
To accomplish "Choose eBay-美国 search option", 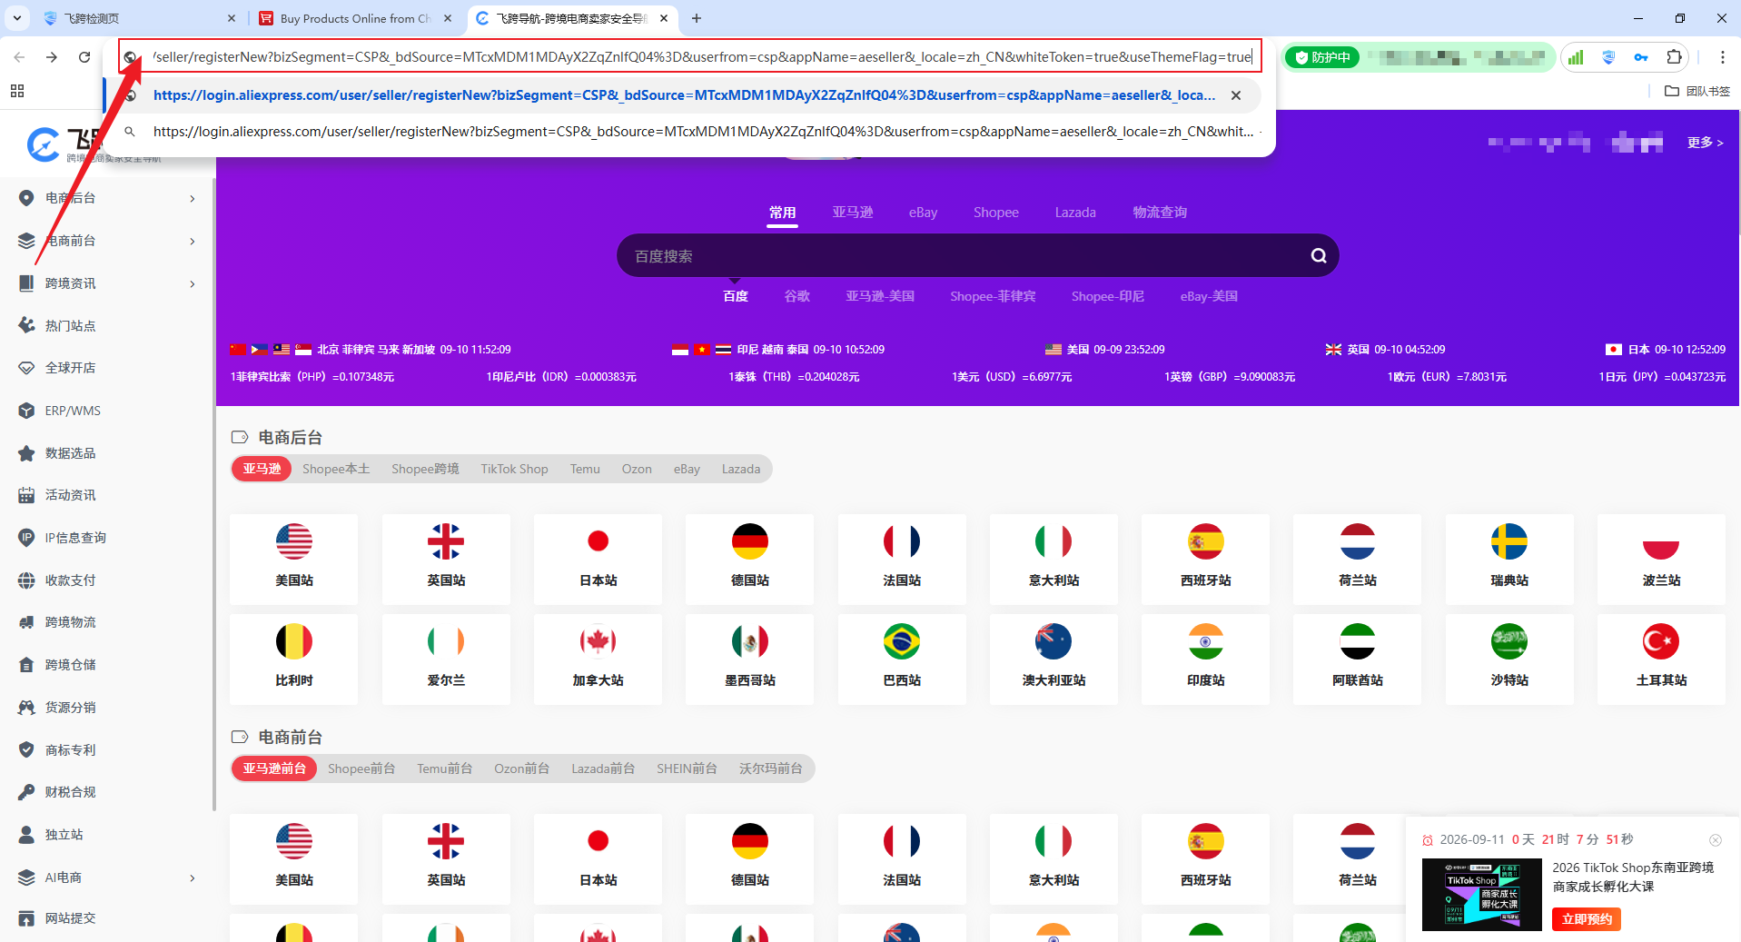I will point(1209,296).
